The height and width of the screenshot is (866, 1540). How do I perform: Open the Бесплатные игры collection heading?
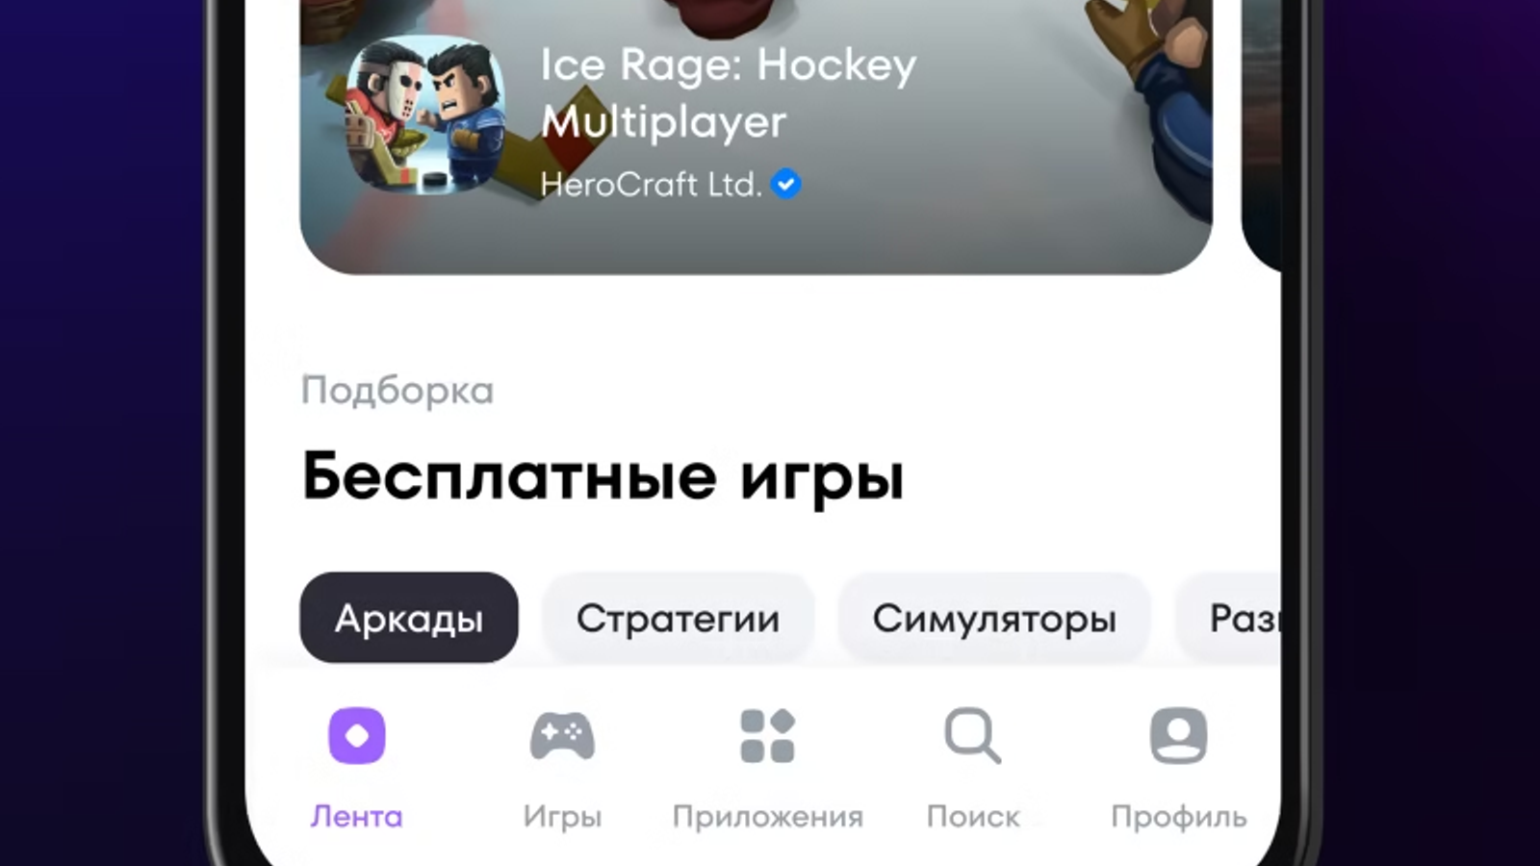(603, 477)
